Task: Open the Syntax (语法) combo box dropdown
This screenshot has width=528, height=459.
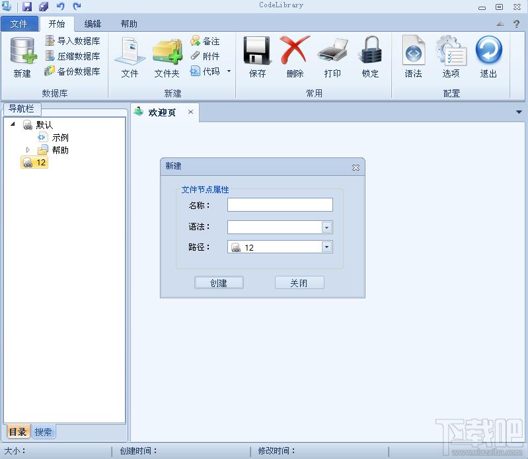Action: click(326, 228)
